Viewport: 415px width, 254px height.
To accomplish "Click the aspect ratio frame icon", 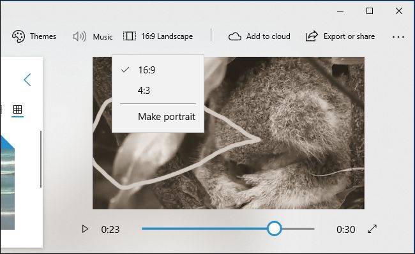I will [x=130, y=36].
